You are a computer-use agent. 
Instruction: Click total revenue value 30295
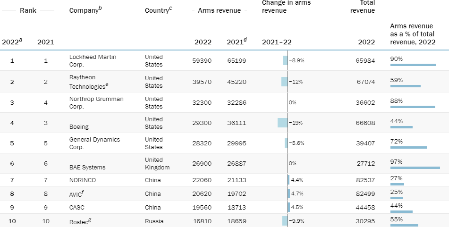(x=365, y=221)
